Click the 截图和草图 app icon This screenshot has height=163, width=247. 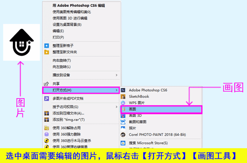pos(123,122)
